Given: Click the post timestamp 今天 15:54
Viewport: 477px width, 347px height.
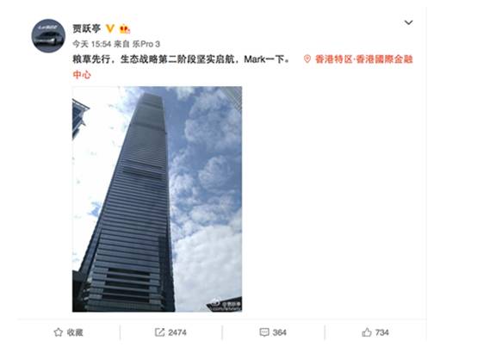Looking at the screenshot, I should coord(92,45).
